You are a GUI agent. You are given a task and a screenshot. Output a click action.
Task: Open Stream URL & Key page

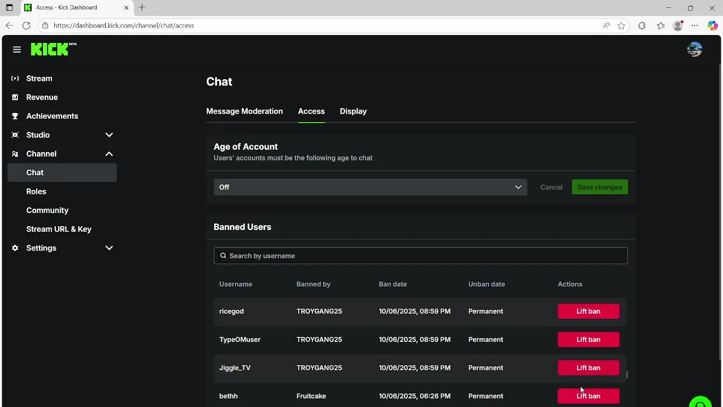(59, 229)
